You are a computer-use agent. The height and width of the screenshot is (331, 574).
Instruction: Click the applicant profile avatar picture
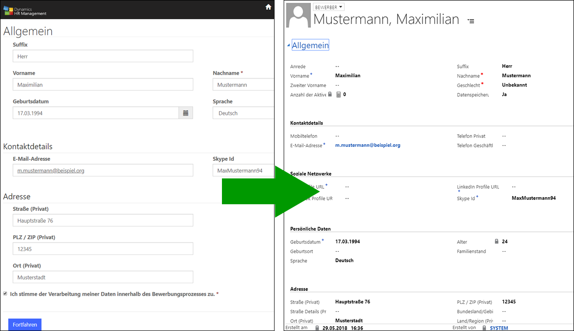pyautogui.click(x=298, y=15)
